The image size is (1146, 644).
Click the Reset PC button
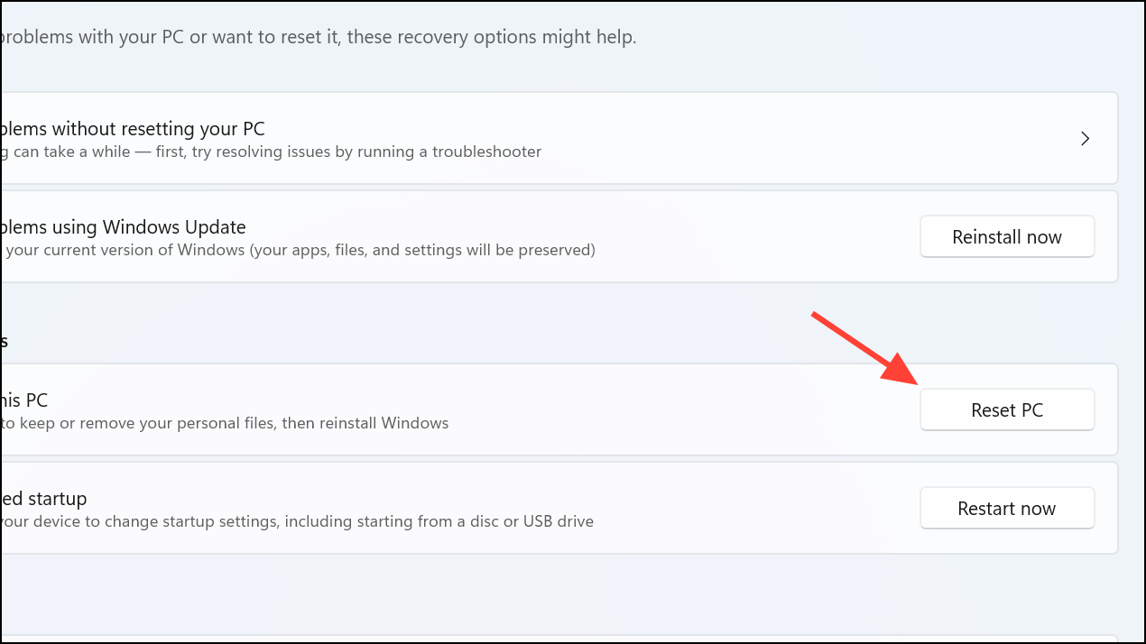(x=1007, y=409)
